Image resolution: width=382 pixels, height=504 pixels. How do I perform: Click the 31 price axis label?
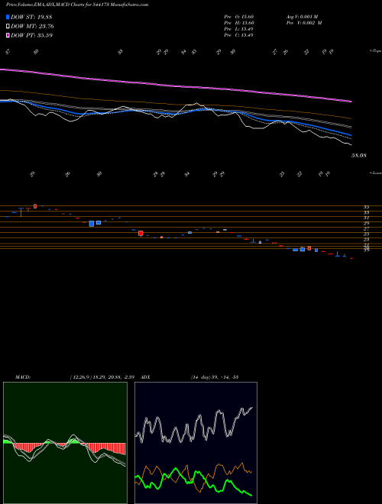(x=366, y=218)
